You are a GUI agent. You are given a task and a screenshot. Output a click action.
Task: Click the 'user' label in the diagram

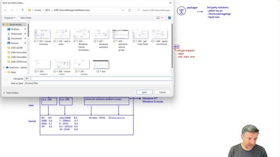(x=31, y=105)
